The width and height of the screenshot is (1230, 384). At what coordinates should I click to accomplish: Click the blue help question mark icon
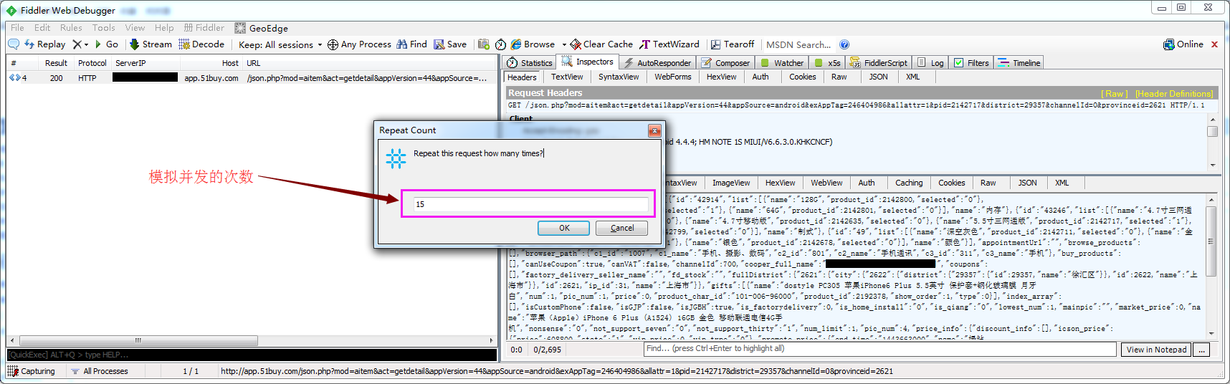(844, 44)
